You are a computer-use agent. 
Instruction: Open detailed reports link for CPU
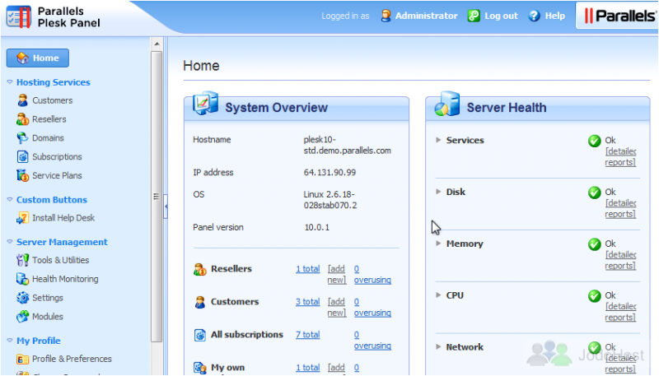[x=621, y=311]
